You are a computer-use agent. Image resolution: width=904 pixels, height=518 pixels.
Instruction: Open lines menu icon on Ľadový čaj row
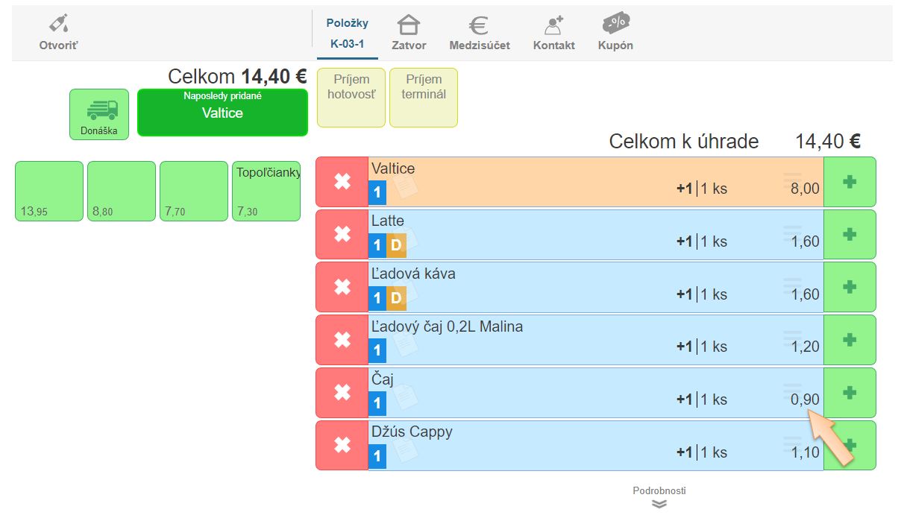click(x=792, y=338)
